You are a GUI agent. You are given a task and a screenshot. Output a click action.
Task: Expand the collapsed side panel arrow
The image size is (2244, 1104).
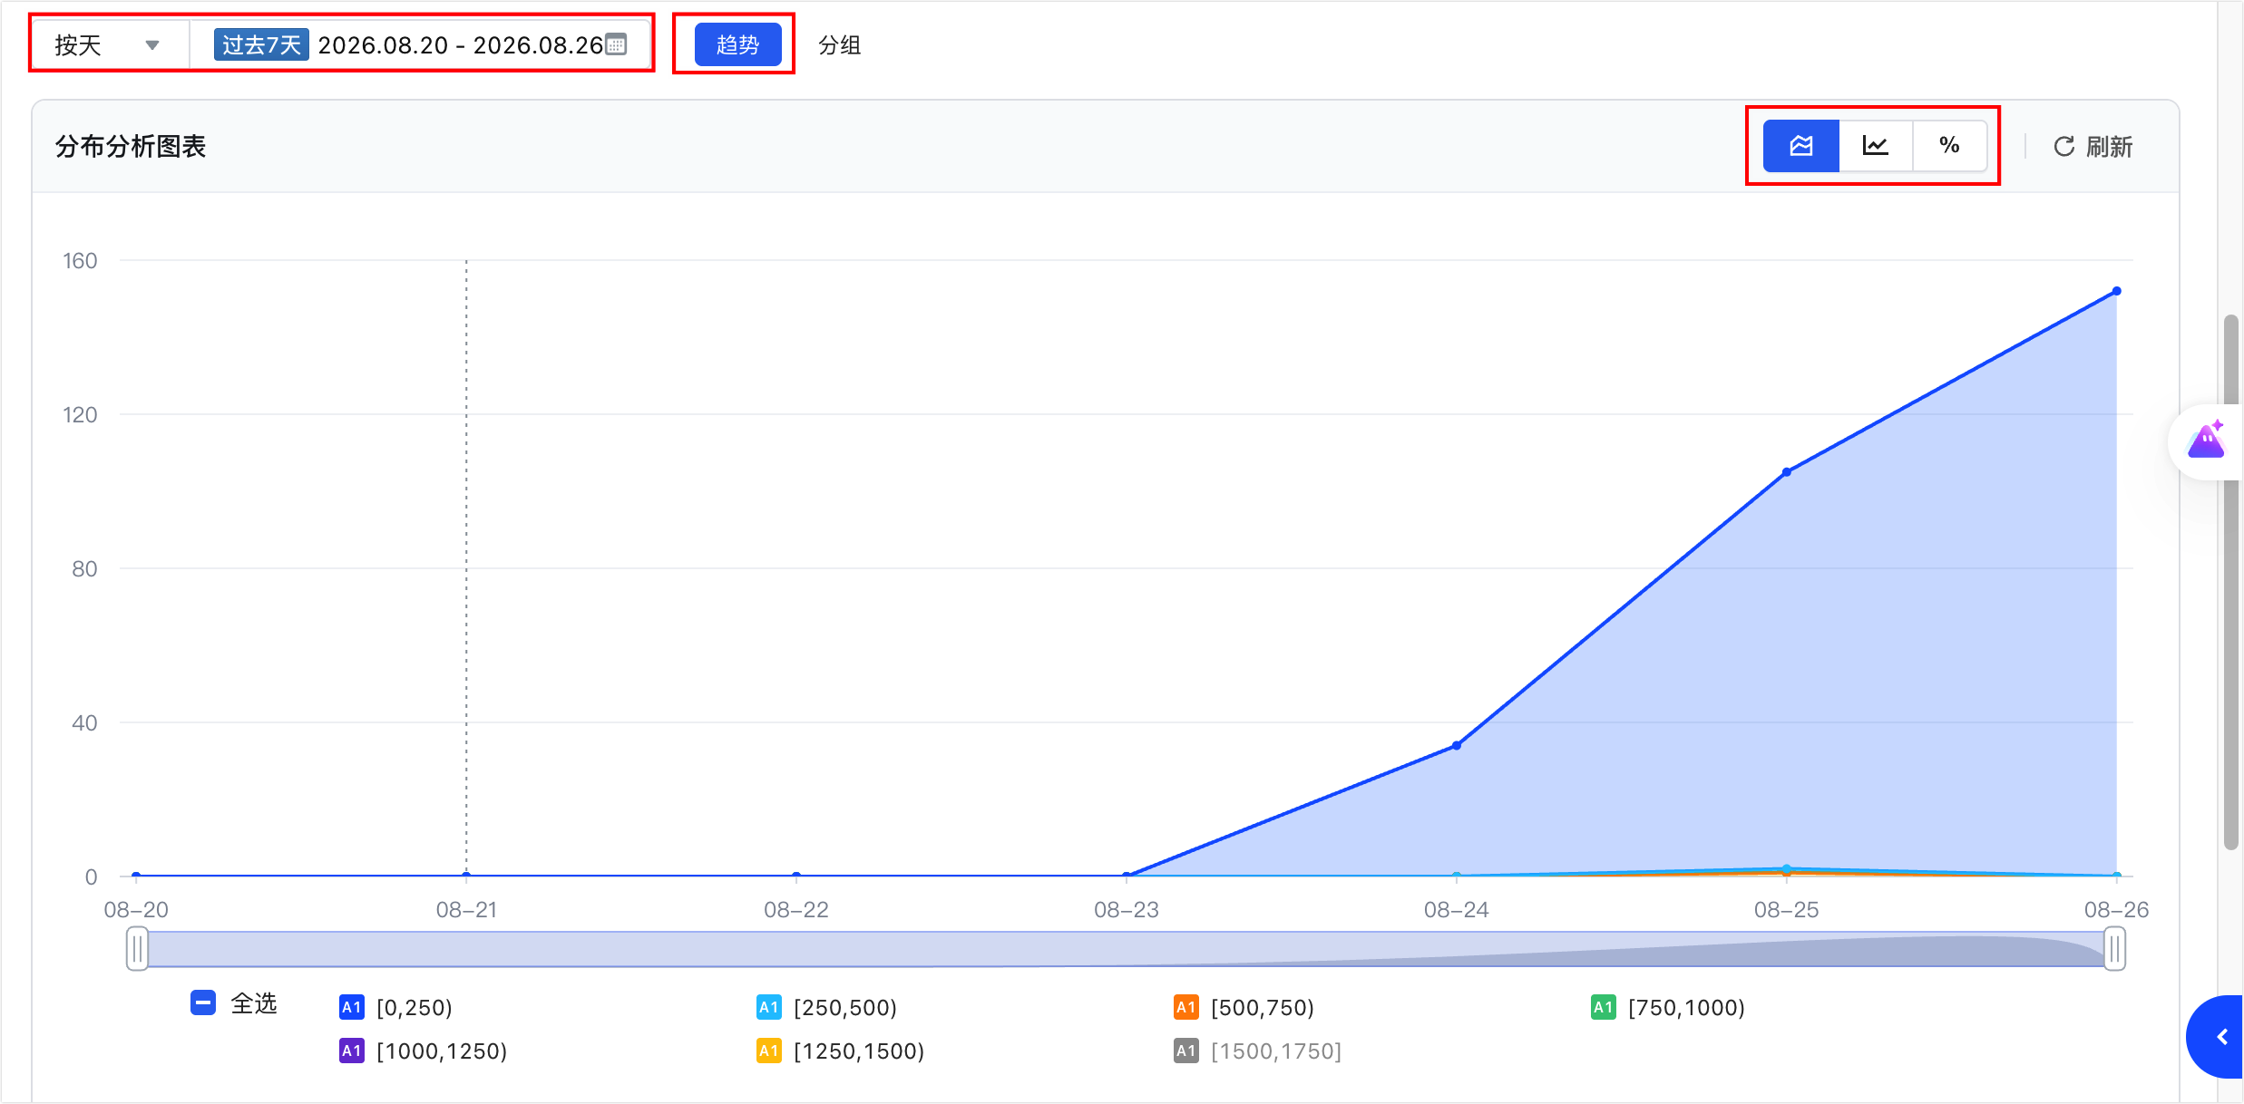point(2221,1037)
